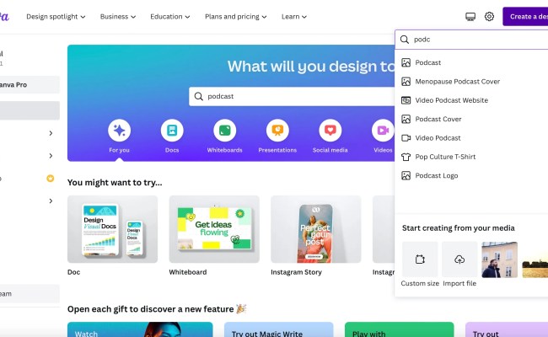The width and height of the screenshot is (548, 337).
Task: Open the Business menu
Action: (x=118, y=16)
